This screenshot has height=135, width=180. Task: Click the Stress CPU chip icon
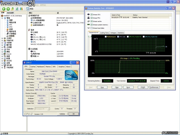88,14
